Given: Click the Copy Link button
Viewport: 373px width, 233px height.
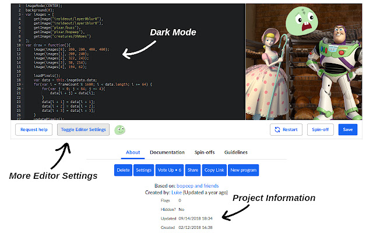Looking at the screenshot, I should click(x=214, y=170).
